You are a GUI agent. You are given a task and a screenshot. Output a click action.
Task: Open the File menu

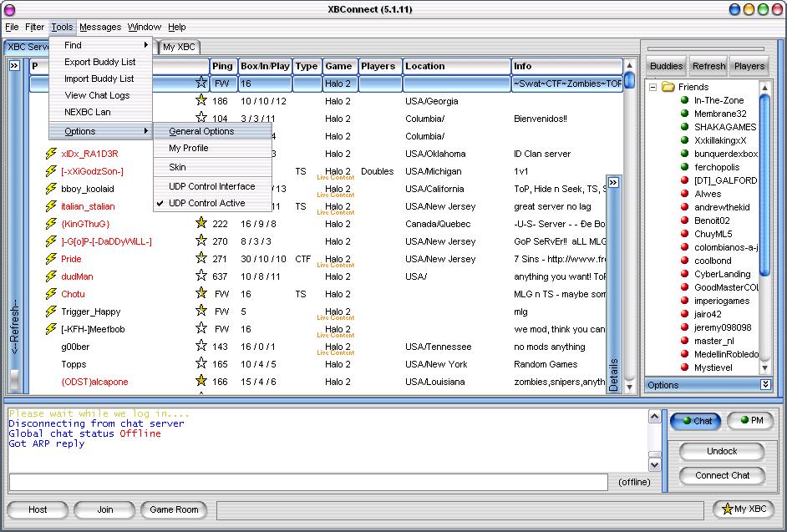tap(12, 27)
